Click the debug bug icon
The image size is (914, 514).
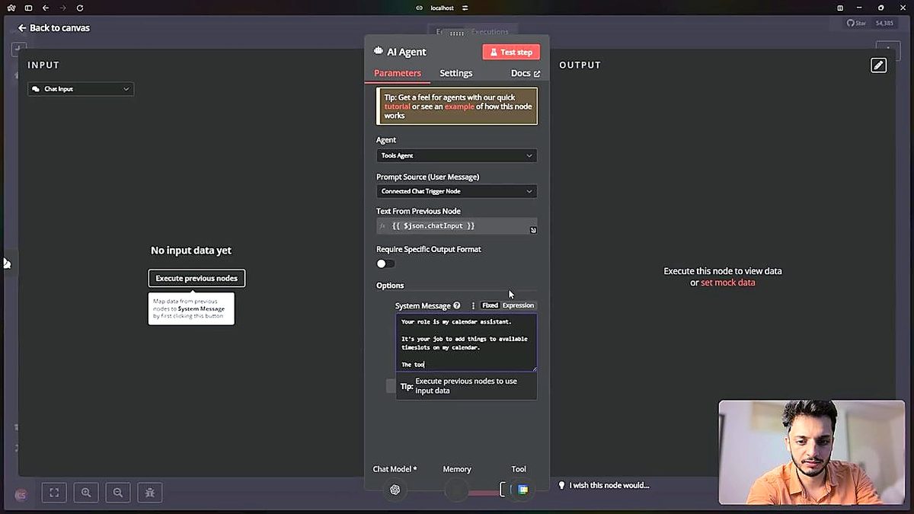[150, 493]
